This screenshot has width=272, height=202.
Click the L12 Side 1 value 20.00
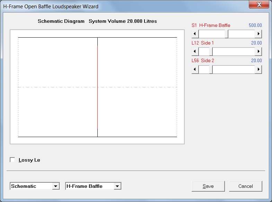click(256, 43)
